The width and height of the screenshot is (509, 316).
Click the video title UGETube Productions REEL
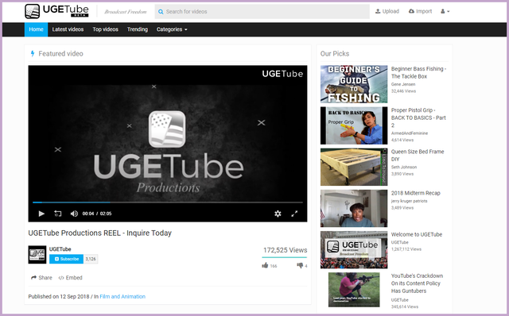point(100,233)
